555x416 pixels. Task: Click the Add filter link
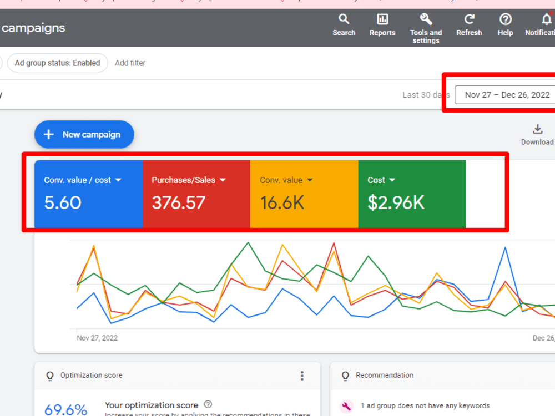(130, 63)
